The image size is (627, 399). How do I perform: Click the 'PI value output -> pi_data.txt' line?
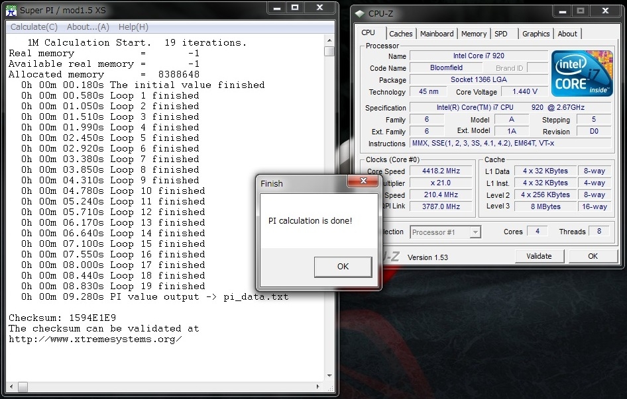(154, 296)
